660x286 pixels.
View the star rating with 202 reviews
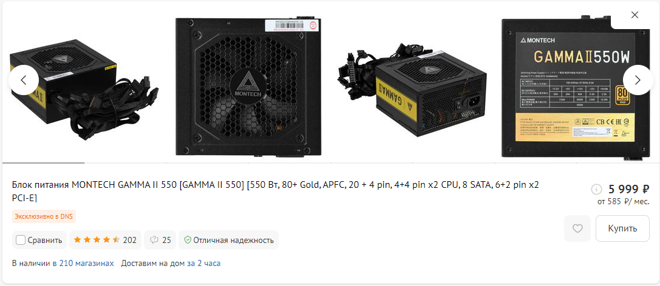(105, 240)
